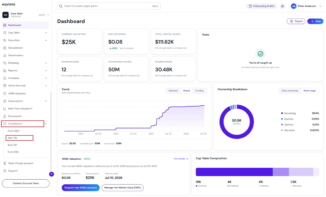
Task: Click the Dashboard grid icon in sidebar
Action: [5, 25]
